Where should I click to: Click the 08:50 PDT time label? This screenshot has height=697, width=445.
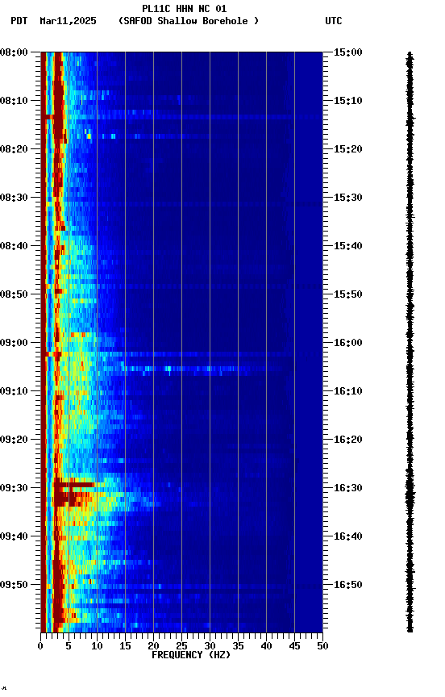pyautogui.click(x=14, y=294)
